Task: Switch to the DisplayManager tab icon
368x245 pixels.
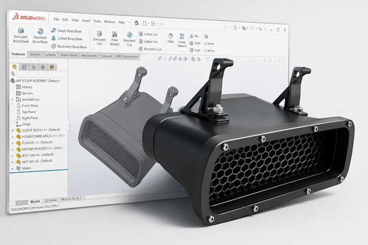Action: (52, 68)
